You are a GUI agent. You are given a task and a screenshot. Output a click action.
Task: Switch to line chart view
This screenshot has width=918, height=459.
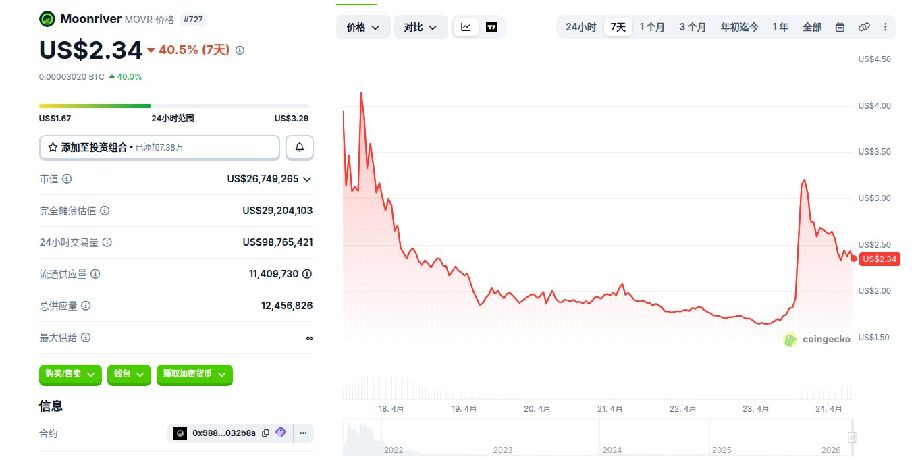[466, 27]
